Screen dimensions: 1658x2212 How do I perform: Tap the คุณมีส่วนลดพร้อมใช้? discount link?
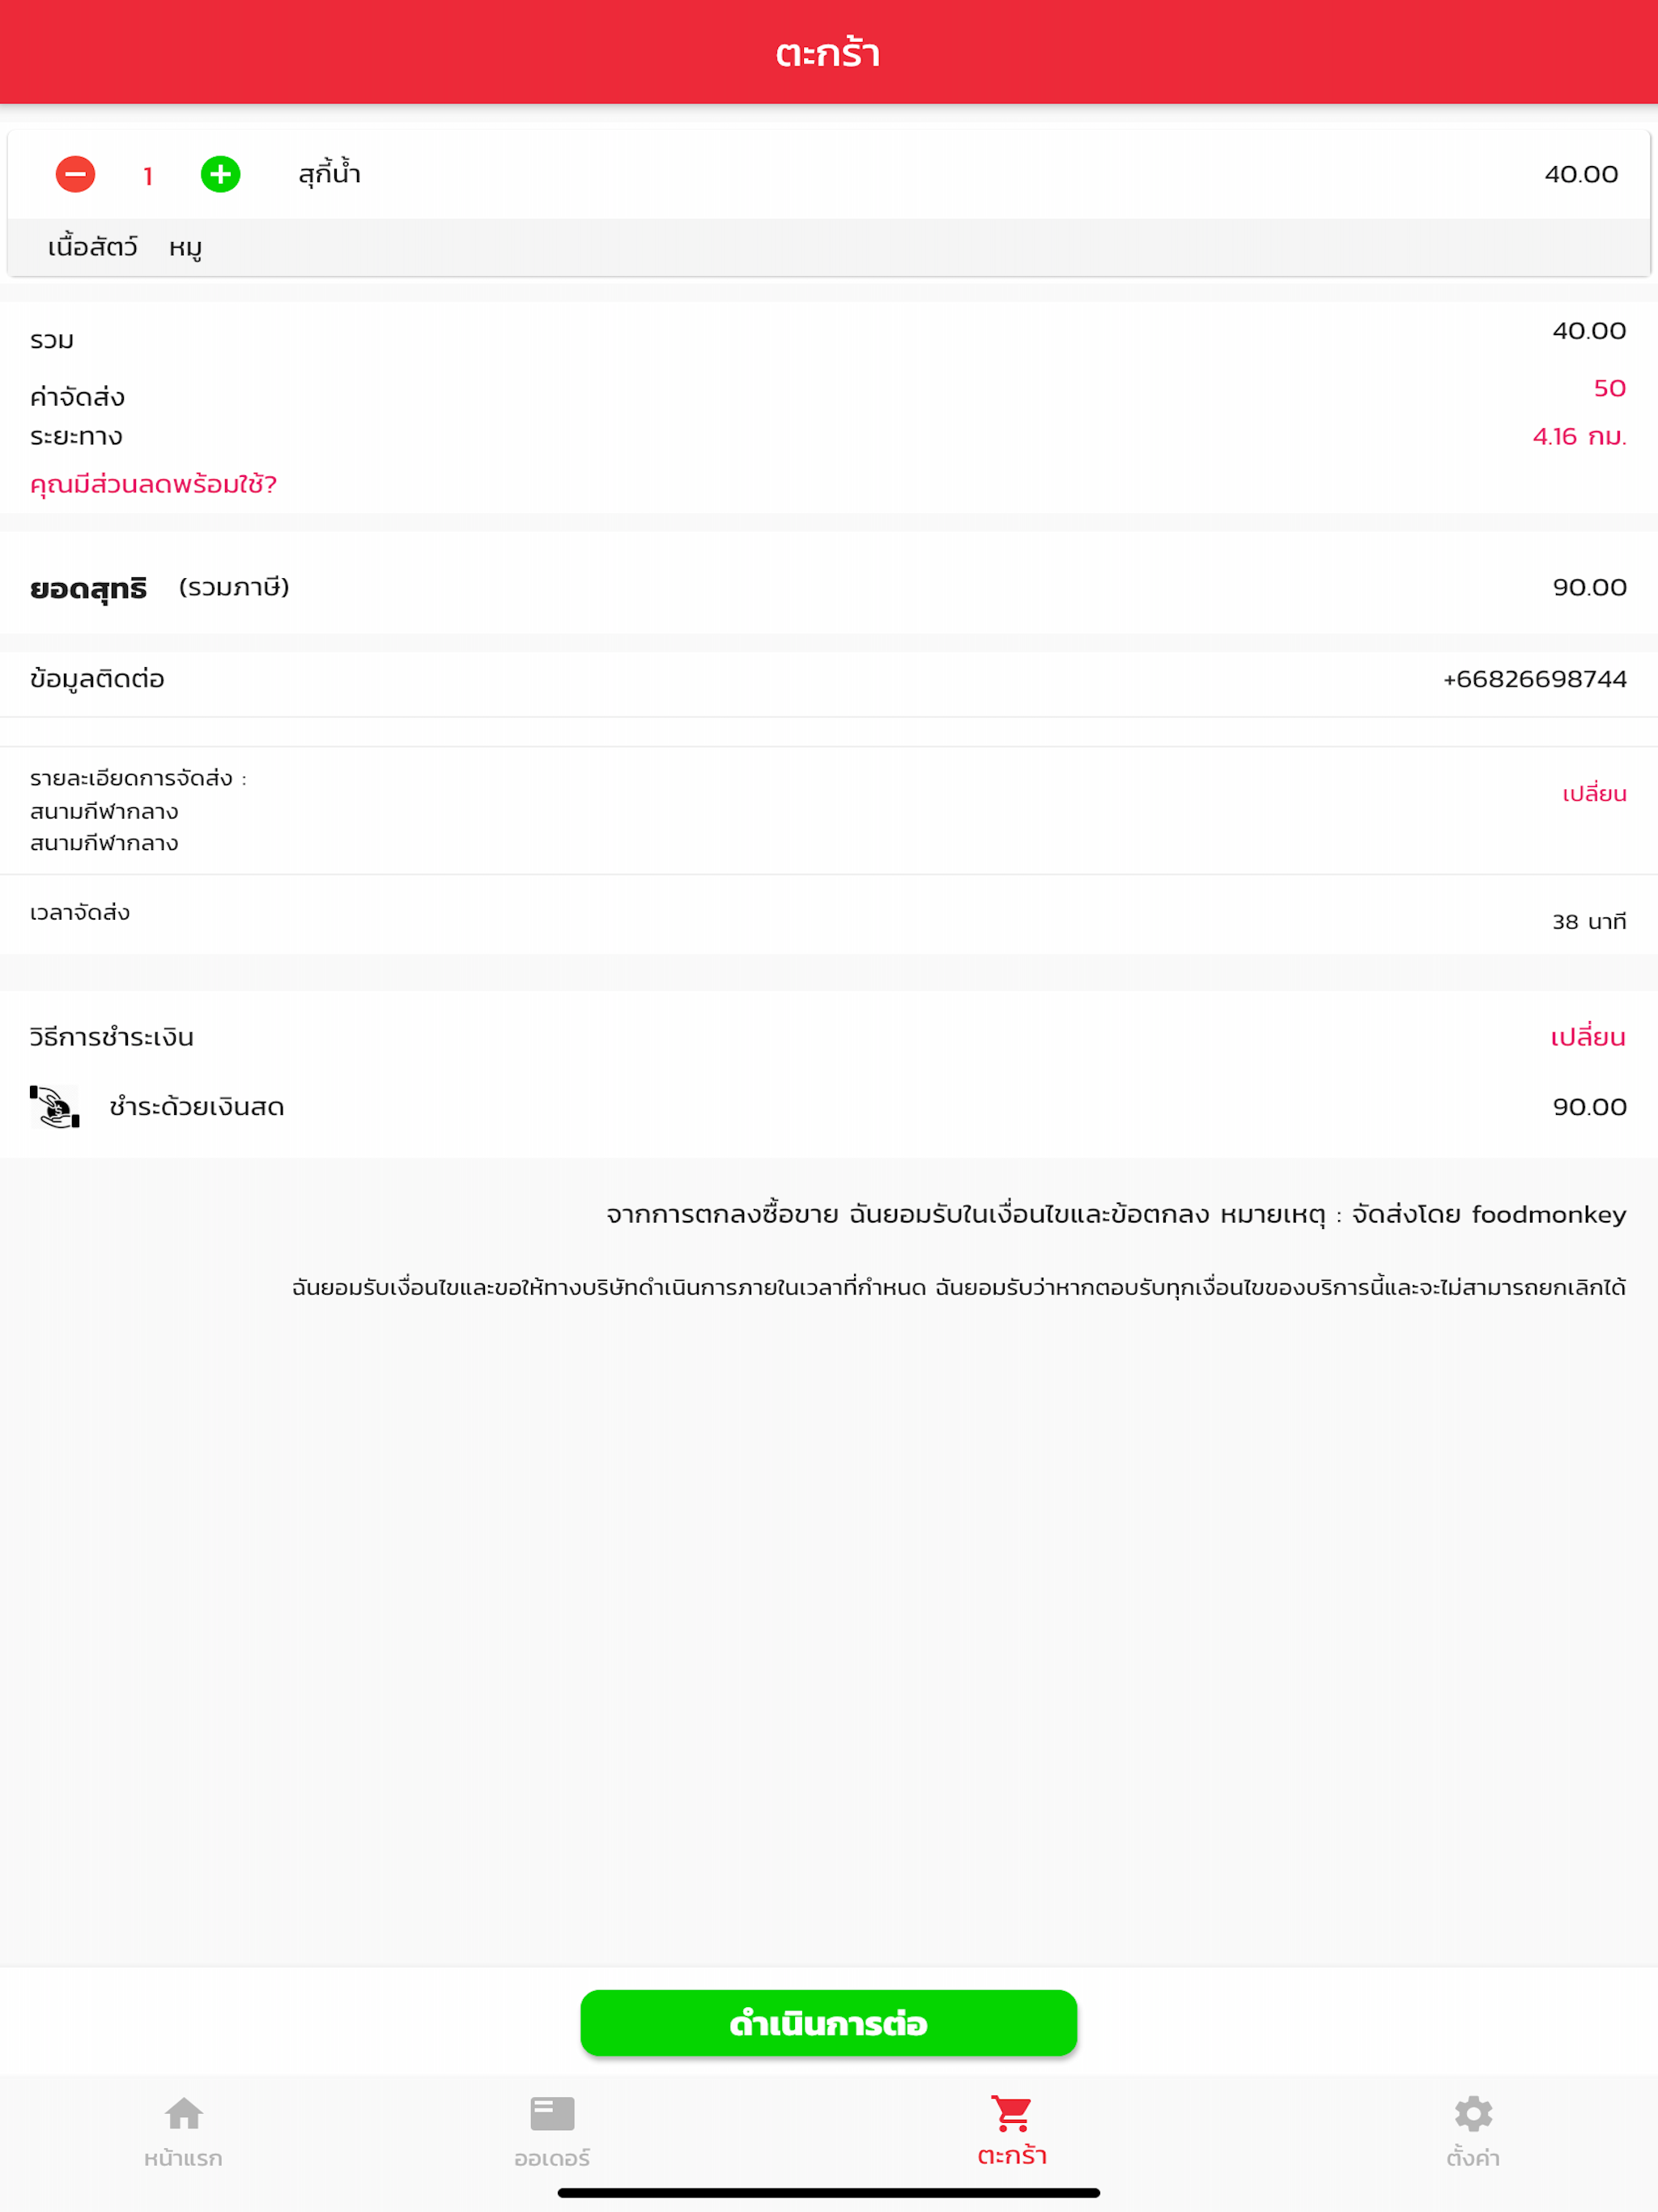[153, 484]
